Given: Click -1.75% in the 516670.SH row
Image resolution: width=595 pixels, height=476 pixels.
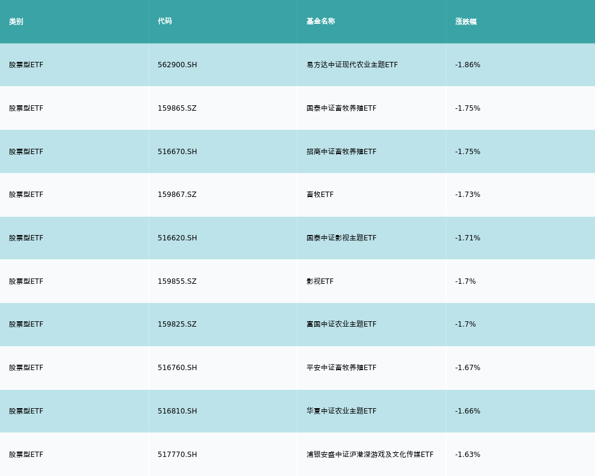Looking at the screenshot, I should (468, 152).
